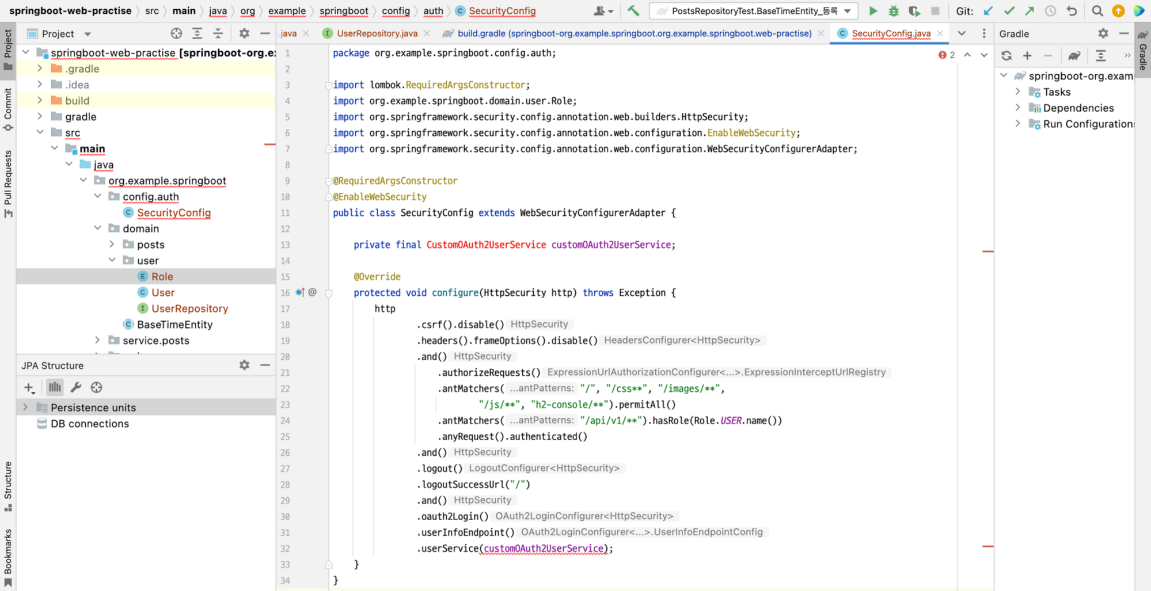Reload all Gradle projects
This screenshot has width=1151, height=591.
(1006, 56)
